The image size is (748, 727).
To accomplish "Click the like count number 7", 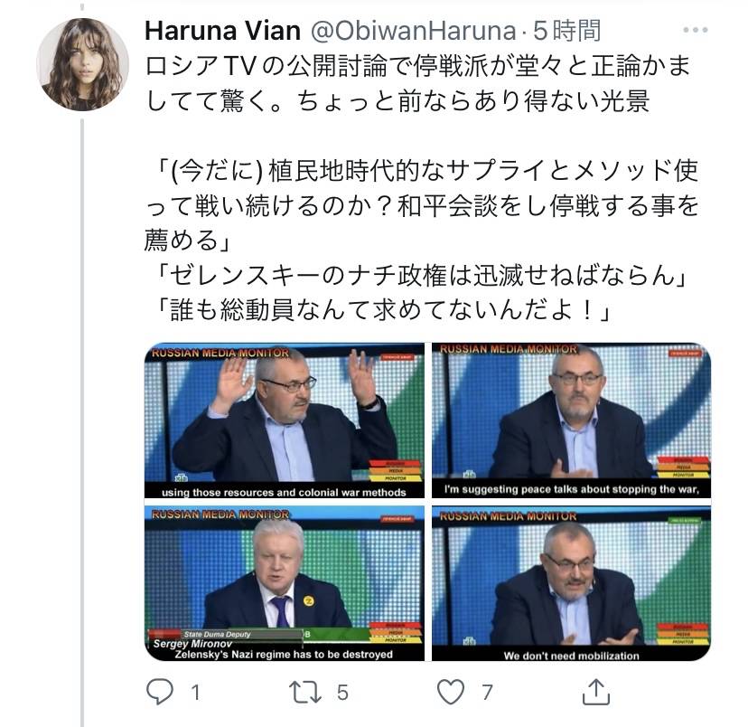I will point(487,692).
